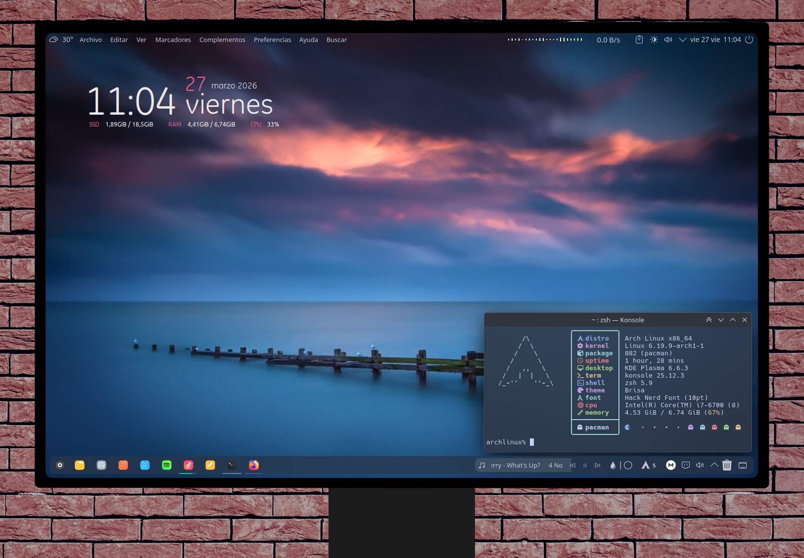
Task: Open the weather widget showing 30°
Action: 61,40
